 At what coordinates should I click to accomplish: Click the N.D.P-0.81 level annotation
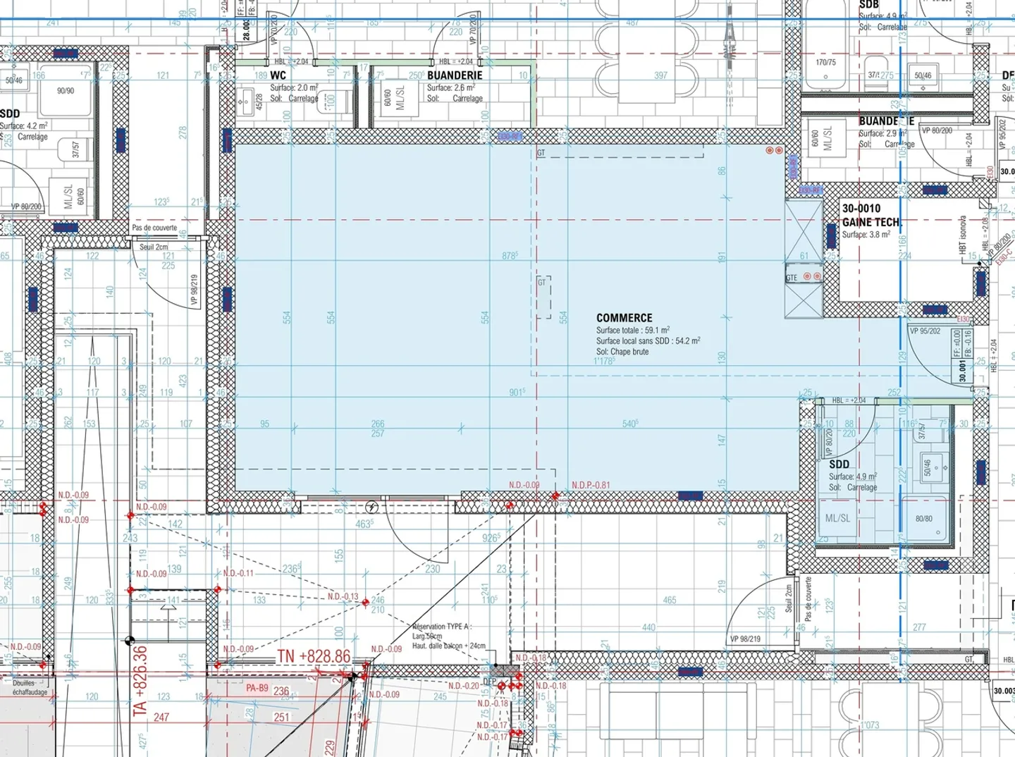[x=591, y=485]
